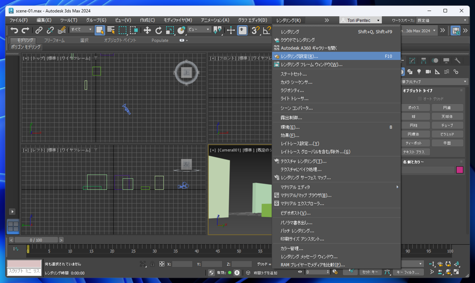Expand the workspace 既定値 dropdown
Viewport: 475px width, 283px height.
441,20
